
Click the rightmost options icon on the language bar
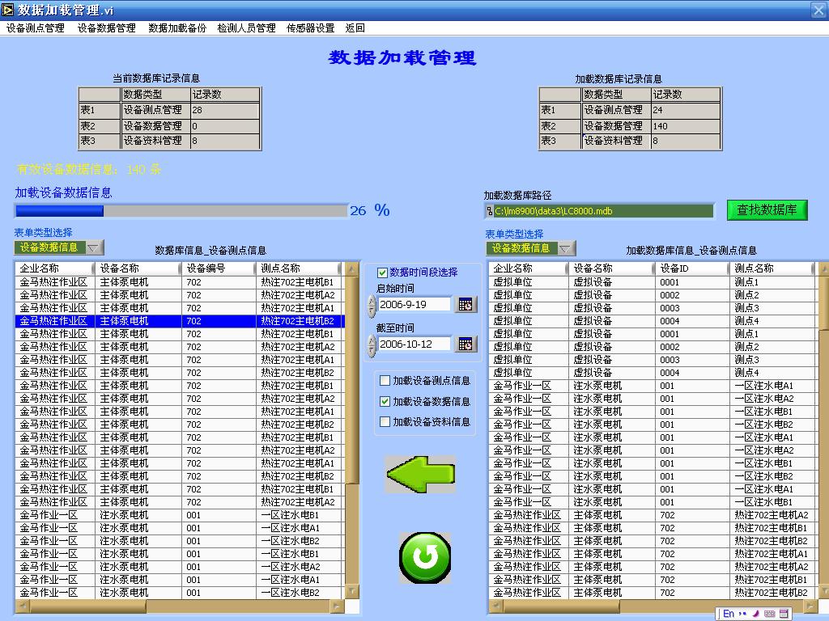pos(784,613)
